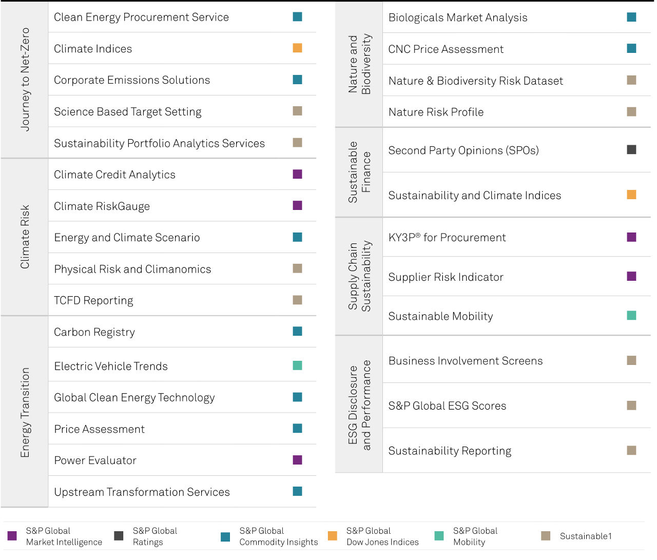Click Business Involvement Screens text
Viewport: 657px width, 560px height.
click(x=466, y=361)
